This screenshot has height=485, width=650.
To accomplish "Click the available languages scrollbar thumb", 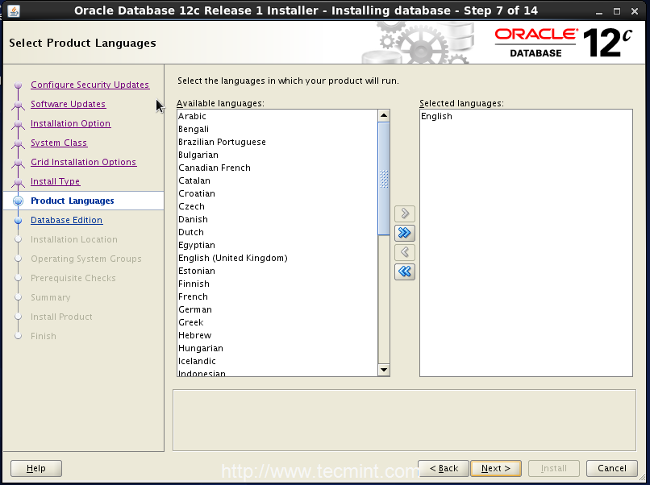I will pos(384,179).
